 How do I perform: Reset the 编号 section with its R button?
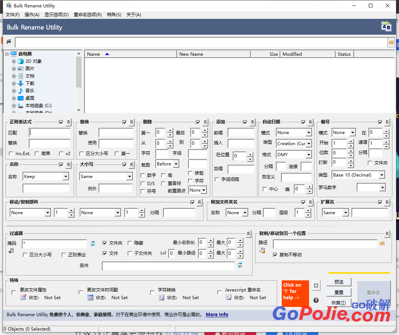(x=387, y=122)
